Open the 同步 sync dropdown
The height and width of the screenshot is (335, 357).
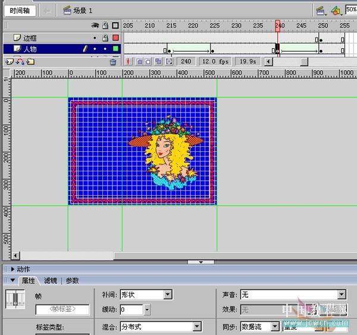[x=275, y=327]
